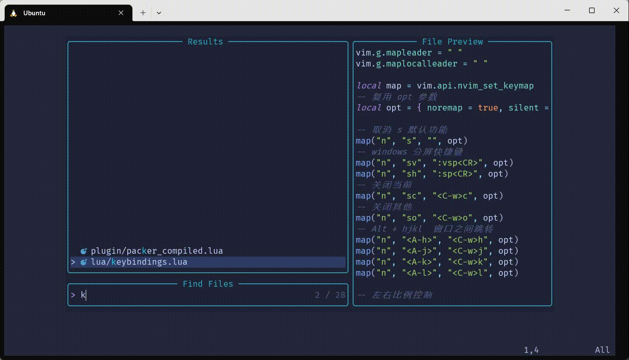Viewport: 629px width, 360px height.
Task: Click the All scroll status indicator
Action: tap(602, 349)
